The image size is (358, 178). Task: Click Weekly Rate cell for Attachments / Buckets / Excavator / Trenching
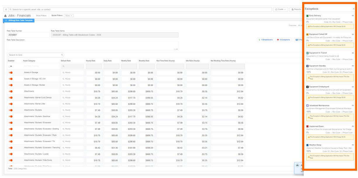(129, 148)
